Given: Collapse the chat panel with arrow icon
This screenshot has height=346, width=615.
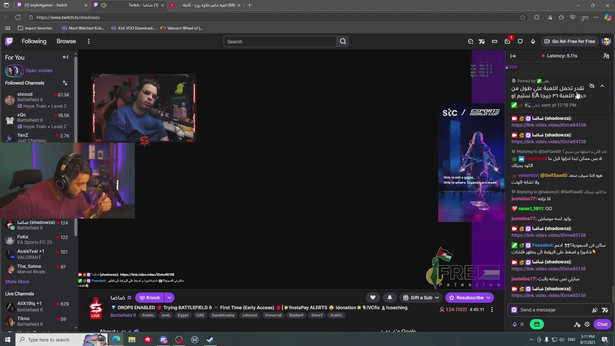Looking at the screenshot, I should click(513, 56).
